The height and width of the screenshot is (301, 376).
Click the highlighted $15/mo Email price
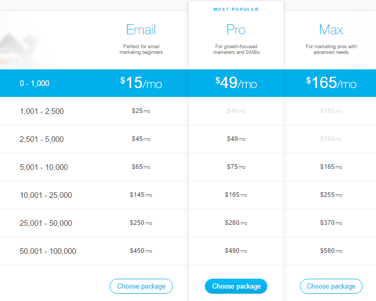tap(141, 83)
